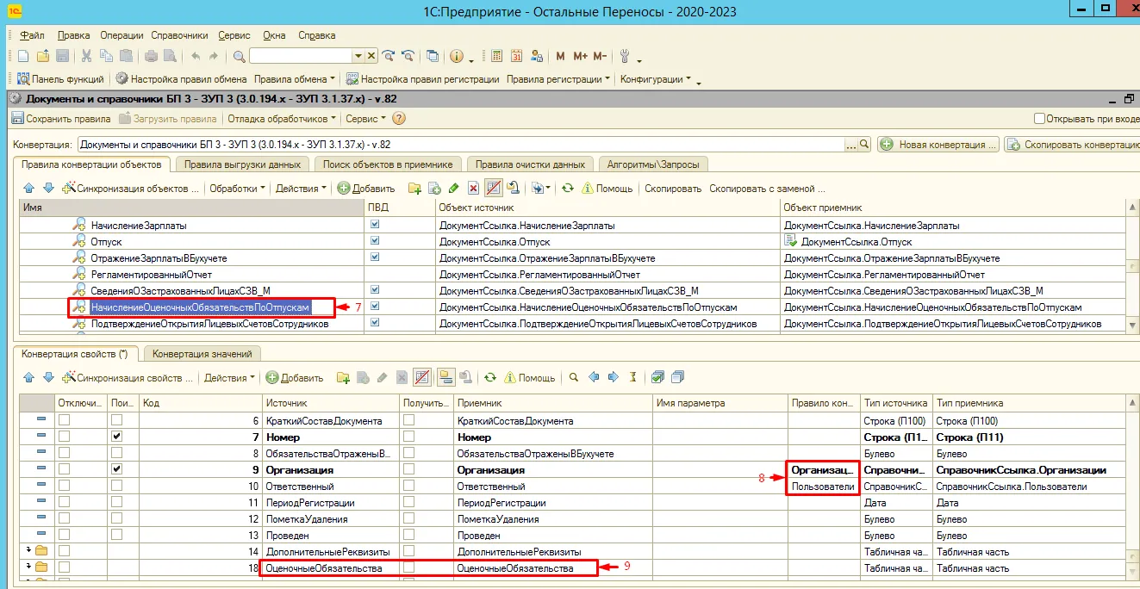Toggle Получить checkbox for Ответственный row

click(409, 486)
